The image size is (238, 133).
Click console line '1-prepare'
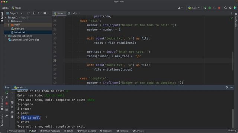25,104
